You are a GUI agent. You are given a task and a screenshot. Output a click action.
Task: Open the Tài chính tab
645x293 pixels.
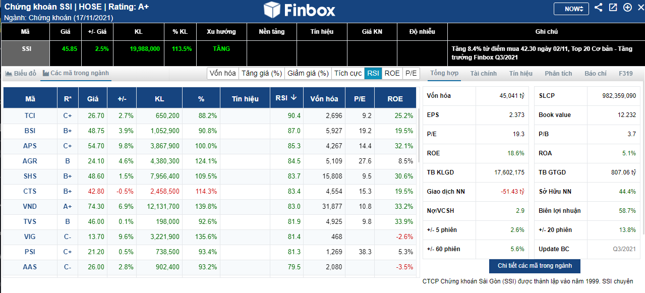coord(484,74)
